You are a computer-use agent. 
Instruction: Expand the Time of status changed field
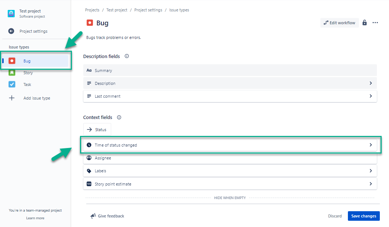371,145
